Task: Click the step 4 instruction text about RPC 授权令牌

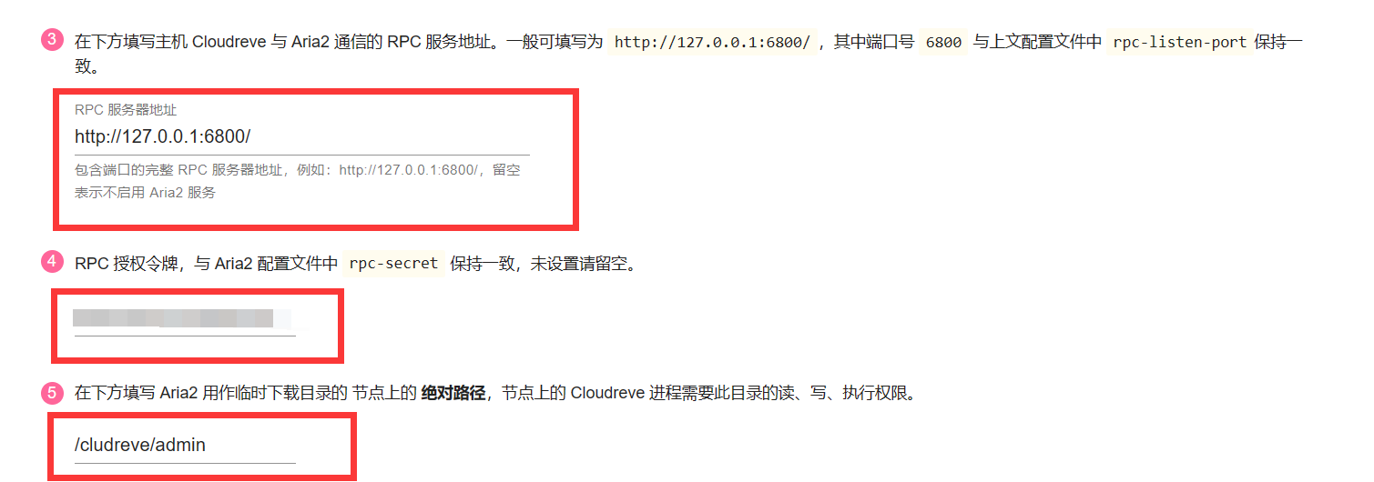Action: (x=355, y=264)
